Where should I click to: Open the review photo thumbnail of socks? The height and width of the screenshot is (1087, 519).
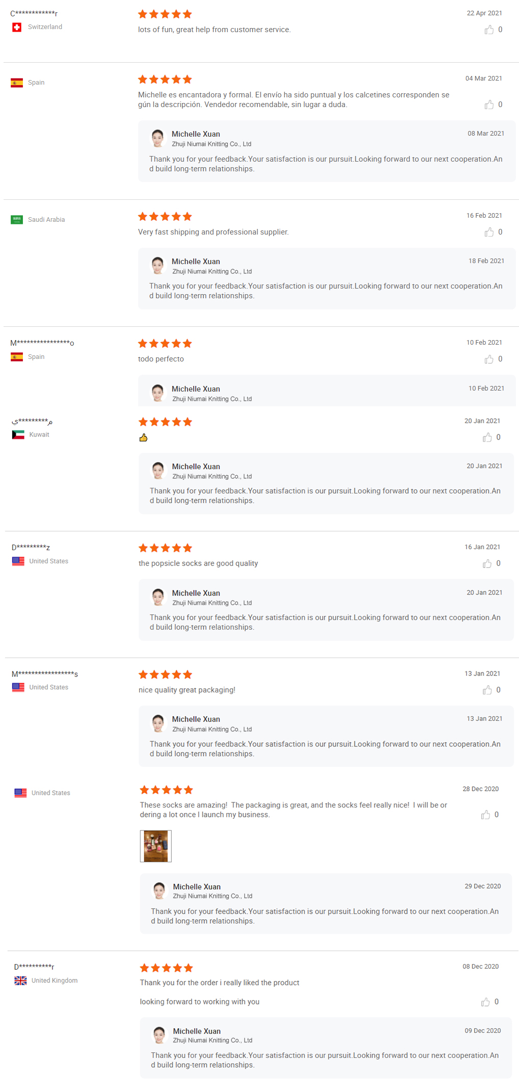pos(155,846)
